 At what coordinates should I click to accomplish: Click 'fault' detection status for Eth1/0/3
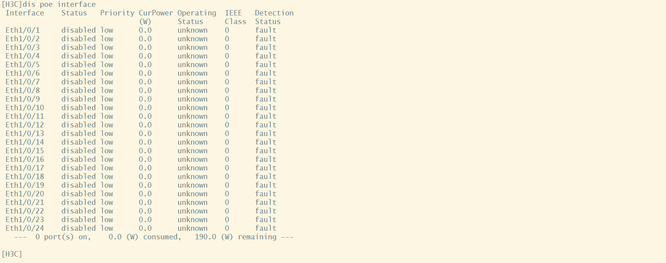click(266, 47)
